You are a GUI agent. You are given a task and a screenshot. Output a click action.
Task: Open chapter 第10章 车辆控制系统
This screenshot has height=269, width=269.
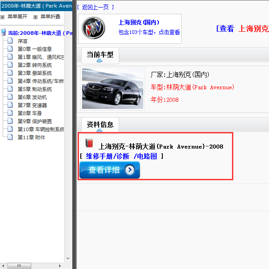pos(41,129)
